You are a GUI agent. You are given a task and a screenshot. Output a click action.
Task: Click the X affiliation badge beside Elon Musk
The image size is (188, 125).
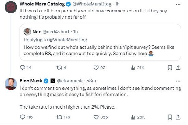click(53, 81)
